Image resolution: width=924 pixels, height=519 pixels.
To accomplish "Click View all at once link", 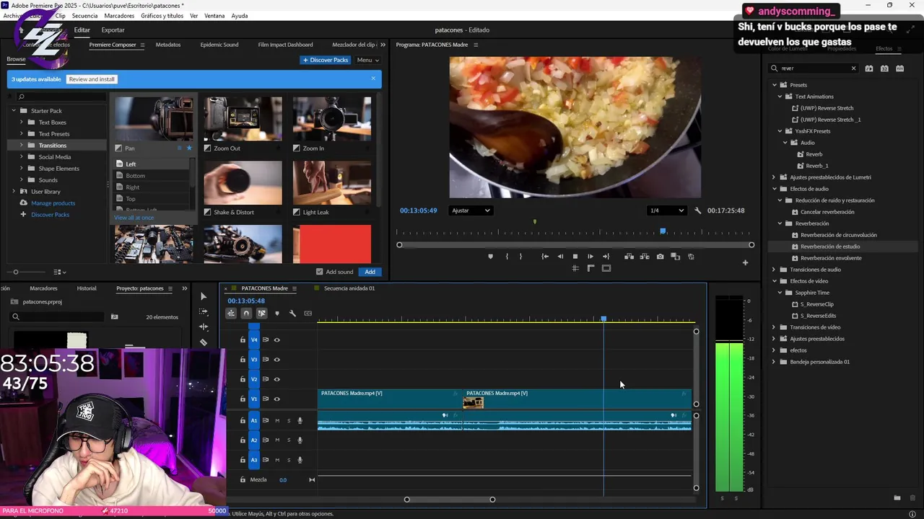I will coord(134,218).
